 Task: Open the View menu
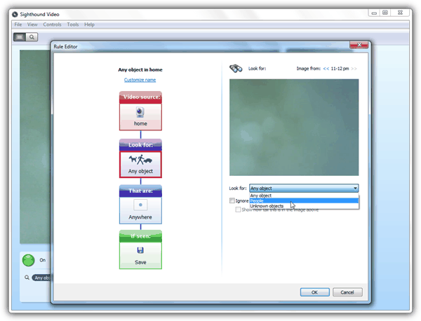click(32, 25)
